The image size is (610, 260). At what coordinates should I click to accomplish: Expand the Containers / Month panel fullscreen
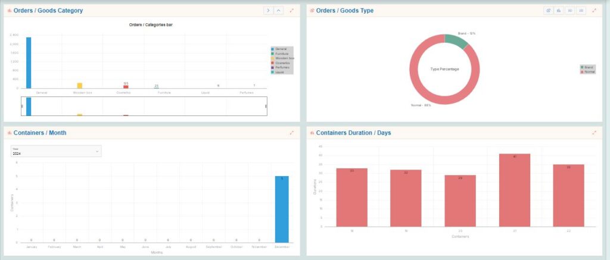[x=292, y=133]
